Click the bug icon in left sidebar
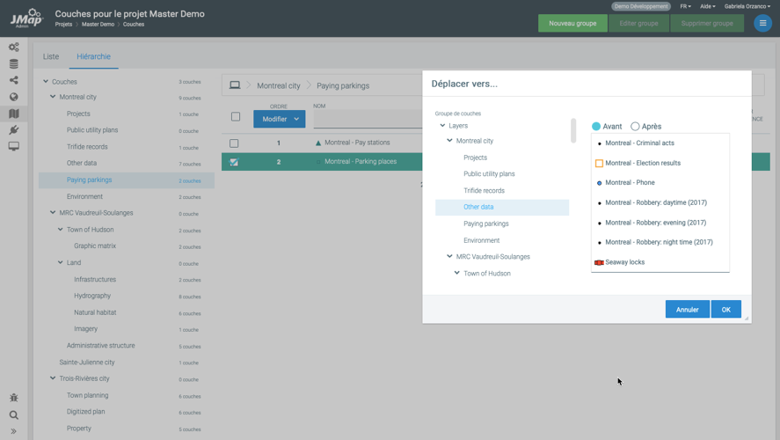 (13, 399)
